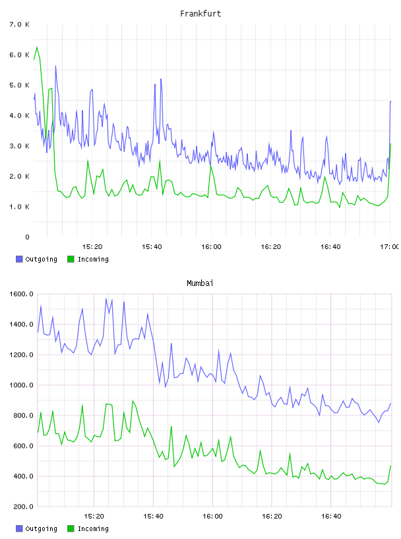
Task: Click the Outgoing label in Frankfurt legend
Action: [41, 260]
